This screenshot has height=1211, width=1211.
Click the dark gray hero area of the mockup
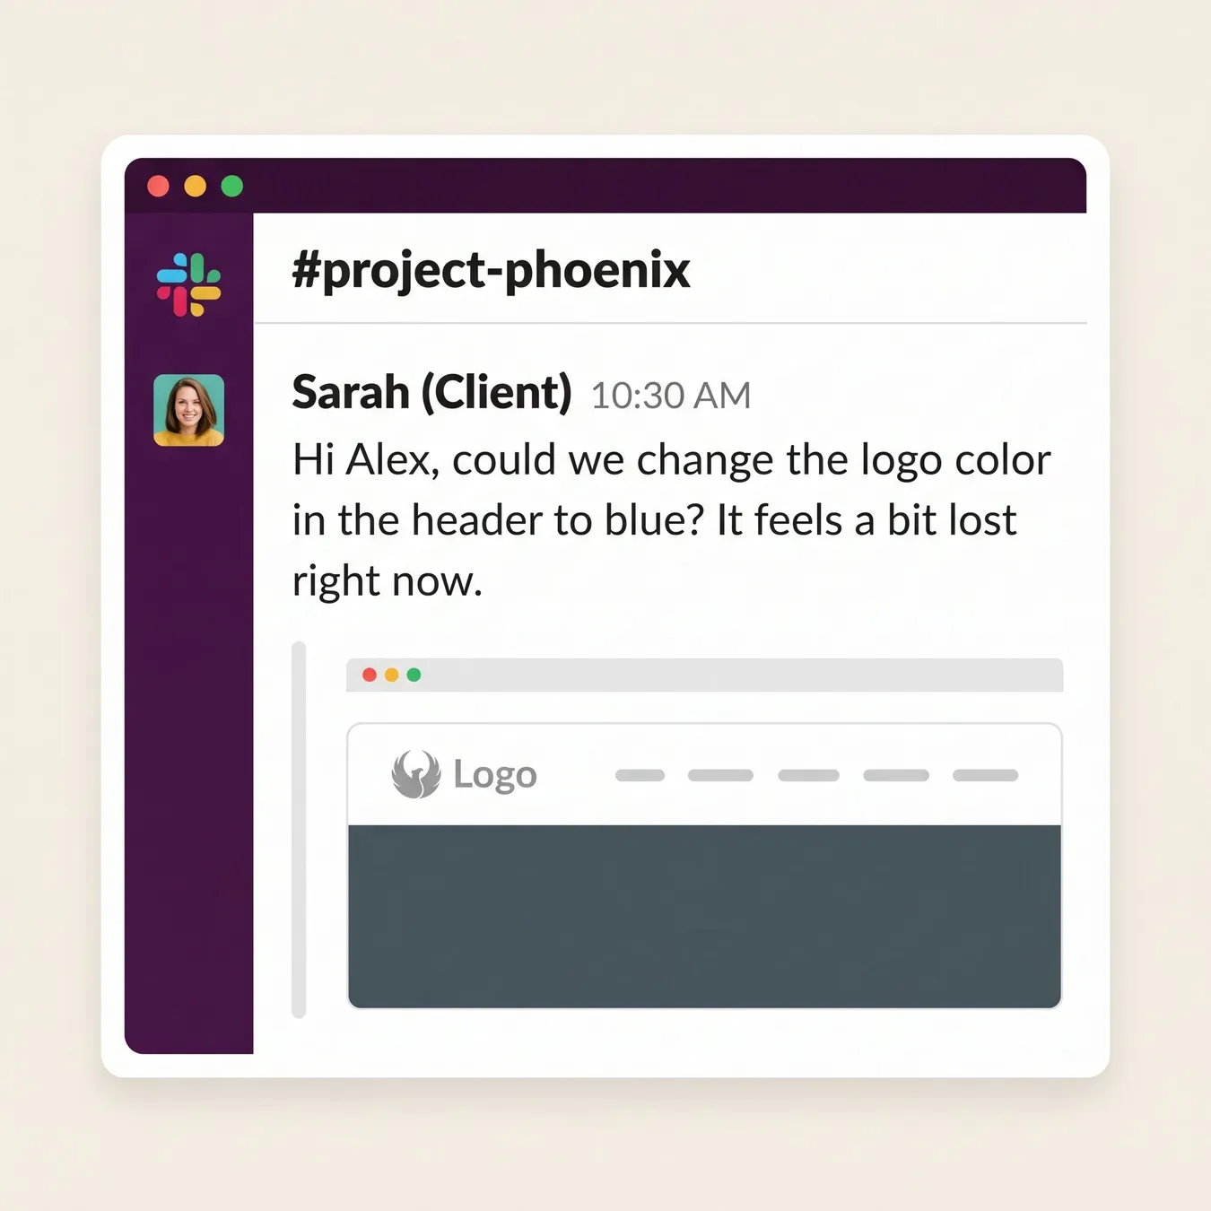point(704,916)
